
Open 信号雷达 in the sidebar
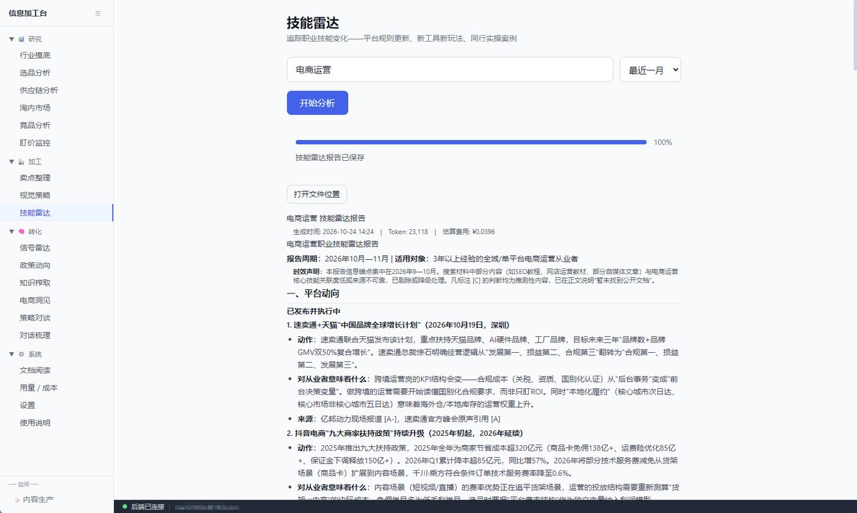tap(56, 248)
